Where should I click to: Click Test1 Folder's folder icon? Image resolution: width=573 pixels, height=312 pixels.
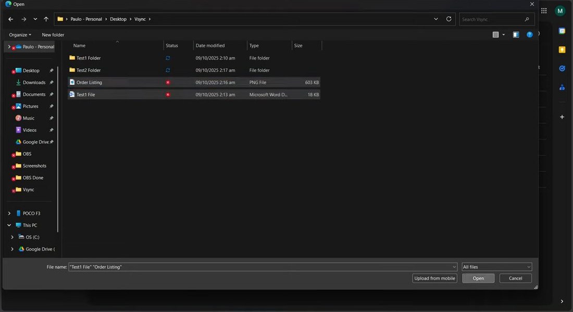pyautogui.click(x=72, y=58)
